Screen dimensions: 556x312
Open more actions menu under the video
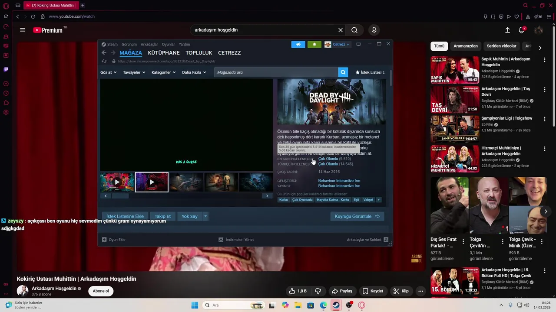click(x=420, y=291)
